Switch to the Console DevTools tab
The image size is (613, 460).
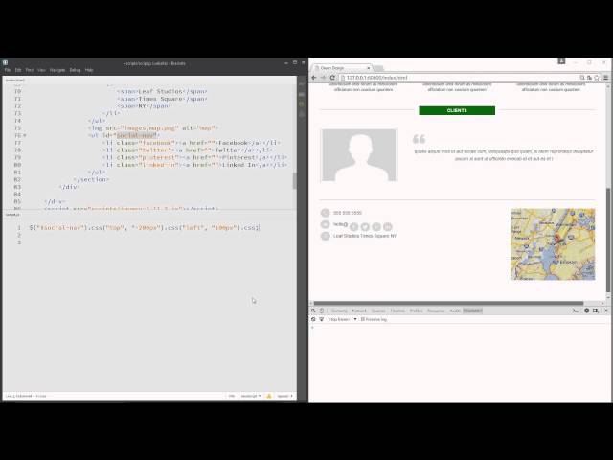click(472, 310)
